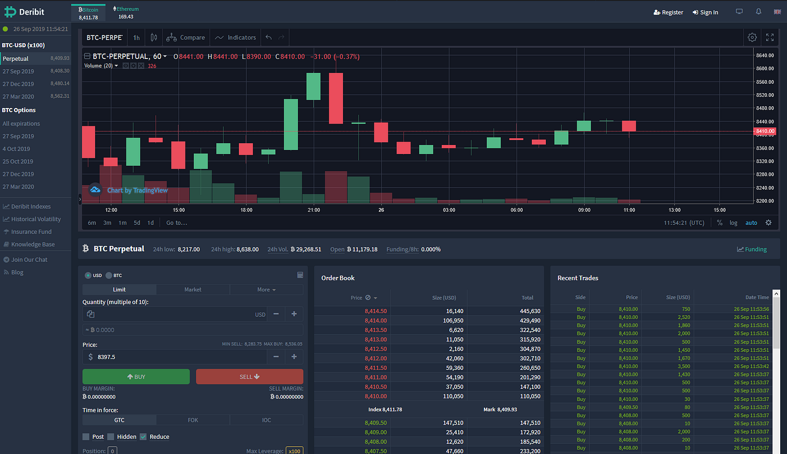This screenshot has width=787, height=454.
Task: Open the order calculator icon
Action: coord(300,275)
